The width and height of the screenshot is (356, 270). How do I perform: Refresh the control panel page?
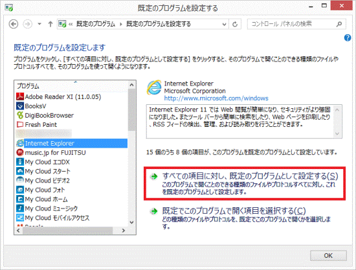[235, 24]
